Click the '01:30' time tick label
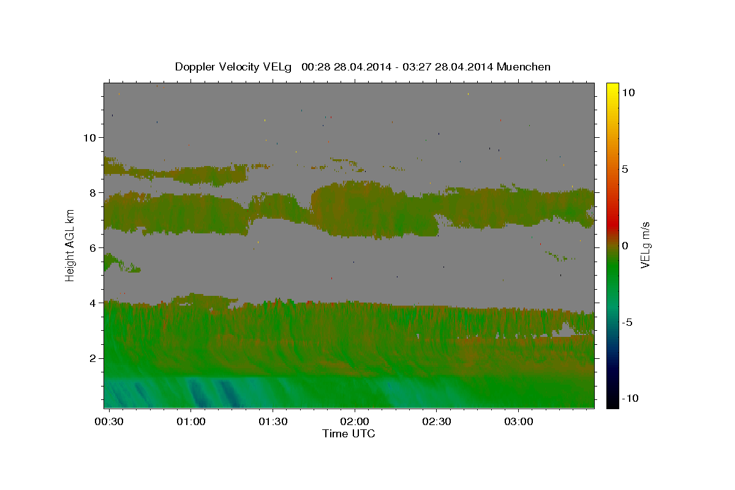Viewport: 735px width, 490px height. point(273,422)
